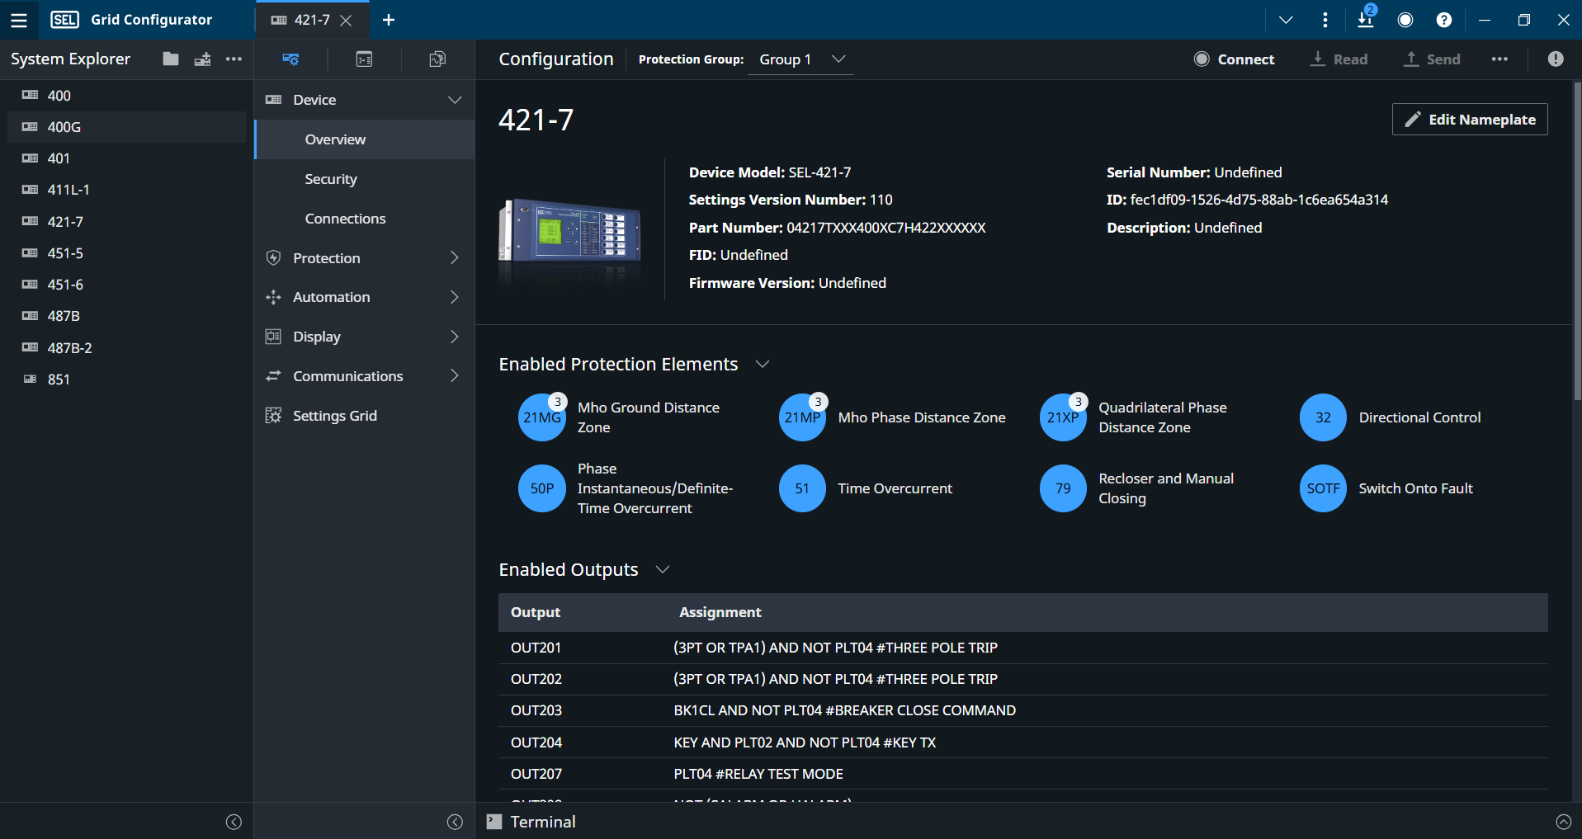1582x839 pixels.
Task: Collapse the device navigation panel arrow
Action: tap(455, 822)
